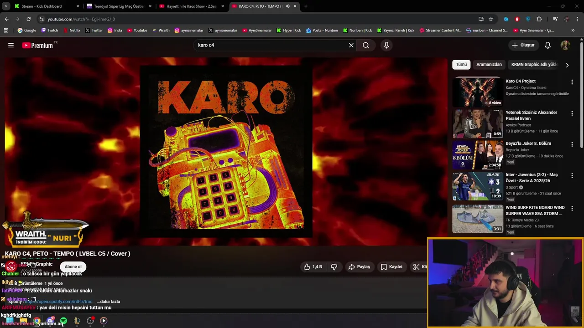Switch to Stream - Kick Dashboard tab
Screen dimensions: 584x328
[46, 6]
